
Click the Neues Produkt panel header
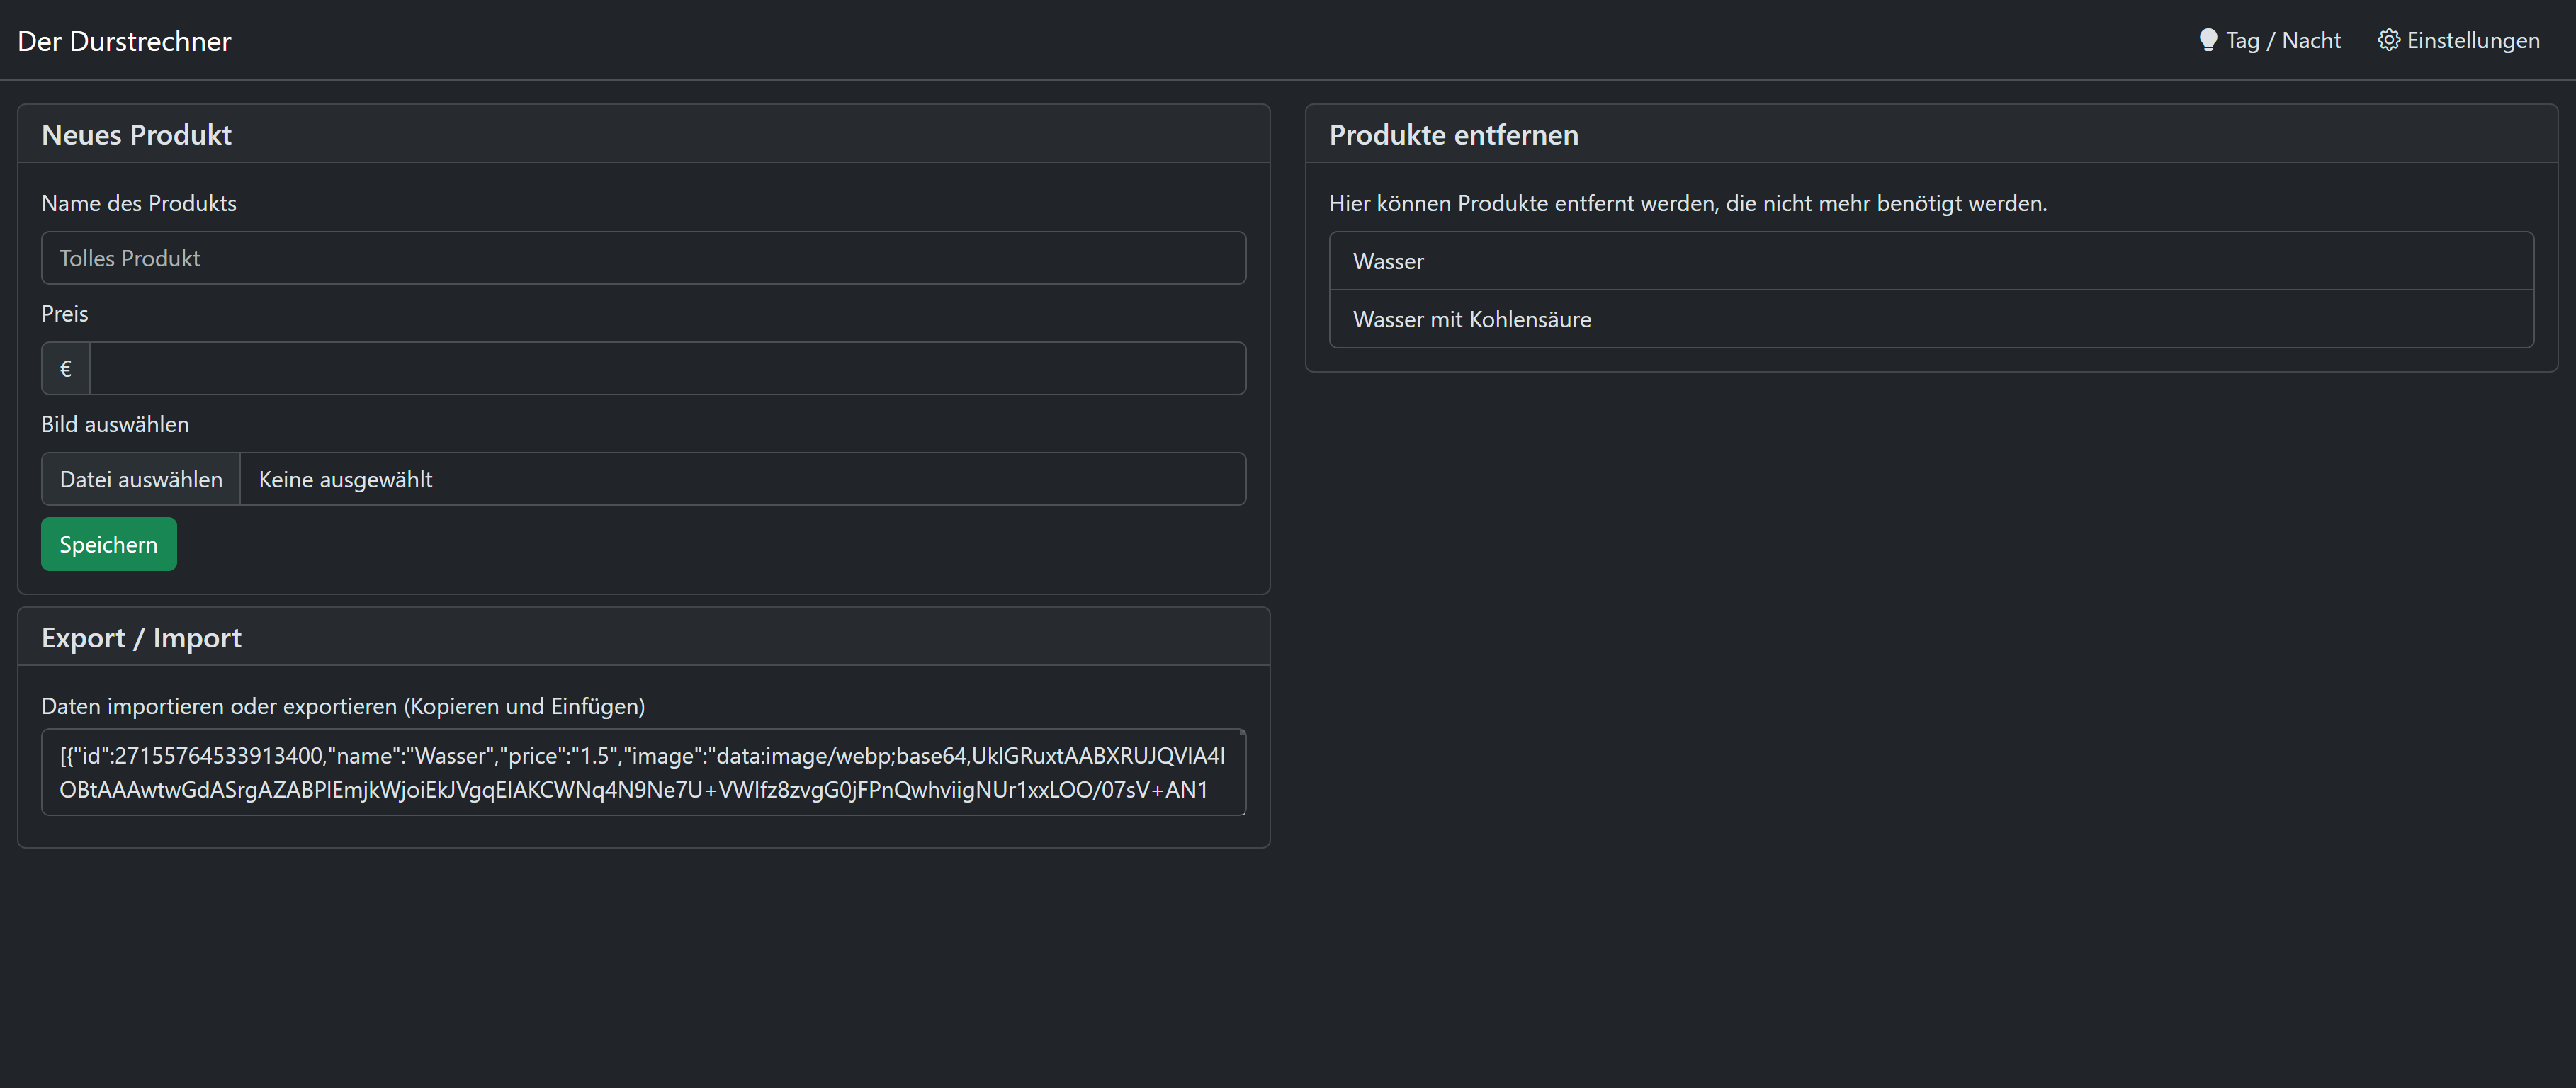coord(136,135)
